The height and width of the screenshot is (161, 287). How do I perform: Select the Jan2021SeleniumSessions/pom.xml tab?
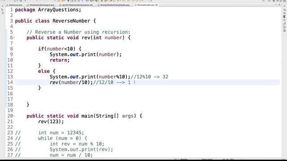tap(76, 5)
